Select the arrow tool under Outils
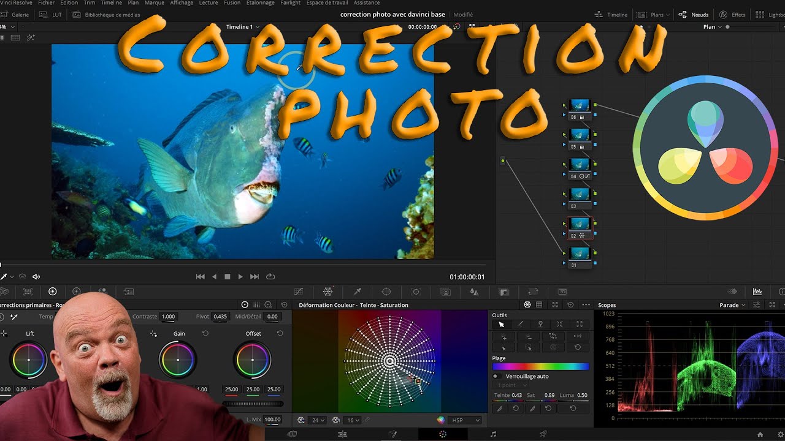The image size is (785, 441). 501,325
